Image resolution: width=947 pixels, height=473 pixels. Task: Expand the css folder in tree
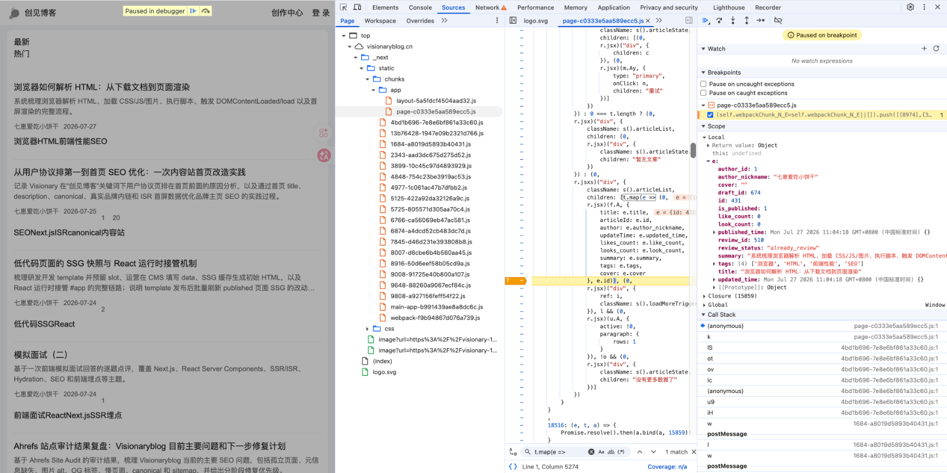click(x=368, y=329)
